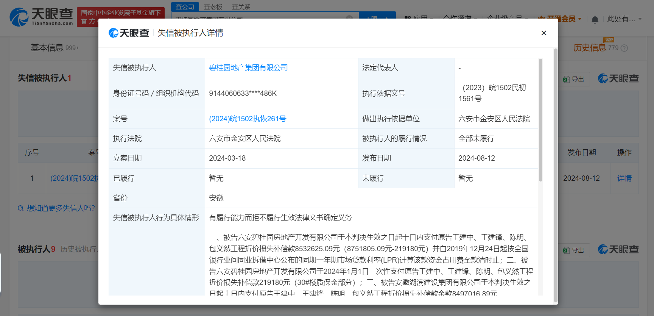Click the crown icon by 开通会员
Screen dimensions: 654x316
[x=541, y=19]
